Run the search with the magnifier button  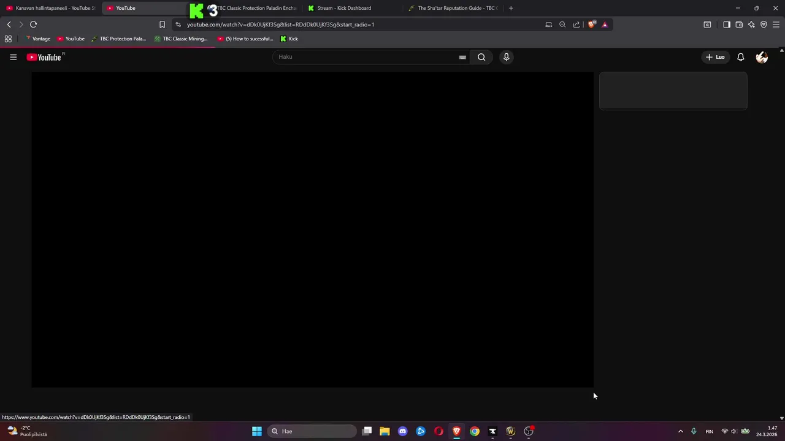click(x=481, y=57)
